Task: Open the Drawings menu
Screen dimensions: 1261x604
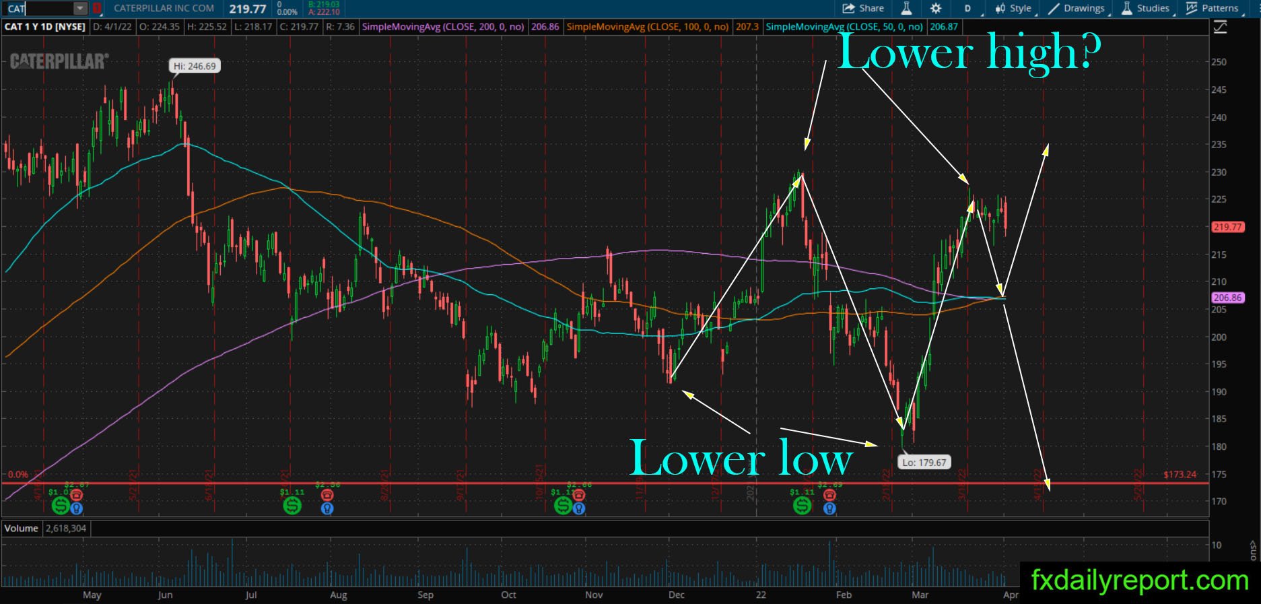Action: (x=1077, y=9)
